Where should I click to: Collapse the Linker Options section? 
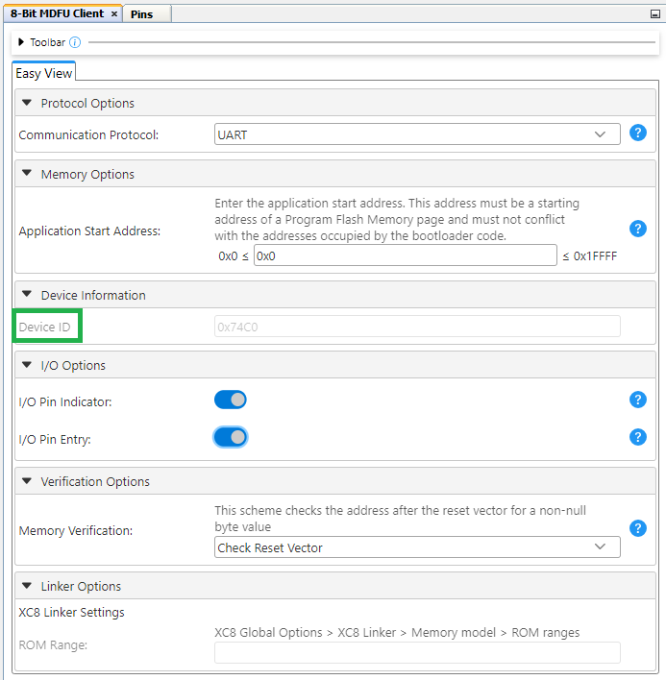(27, 586)
